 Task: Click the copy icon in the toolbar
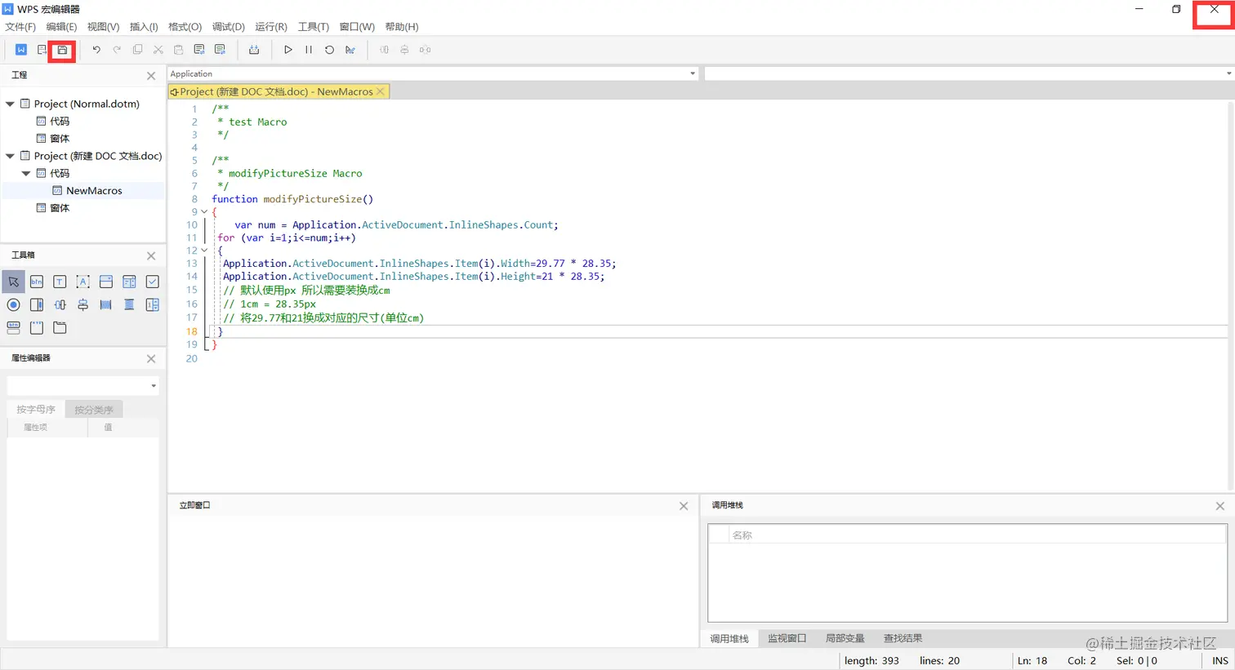tap(137, 50)
